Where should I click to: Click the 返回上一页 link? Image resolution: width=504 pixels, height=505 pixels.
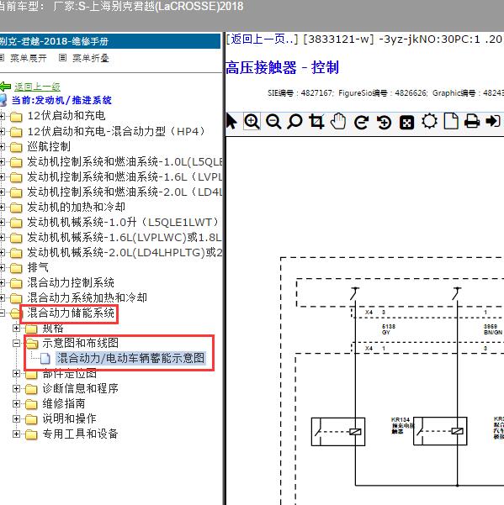[x=262, y=39]
